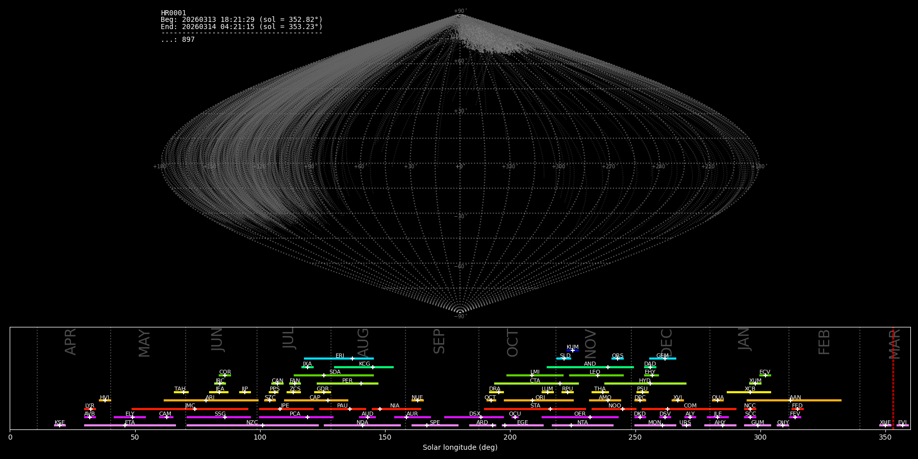
Task: Click the DEC month label
Action: [667, 343]
